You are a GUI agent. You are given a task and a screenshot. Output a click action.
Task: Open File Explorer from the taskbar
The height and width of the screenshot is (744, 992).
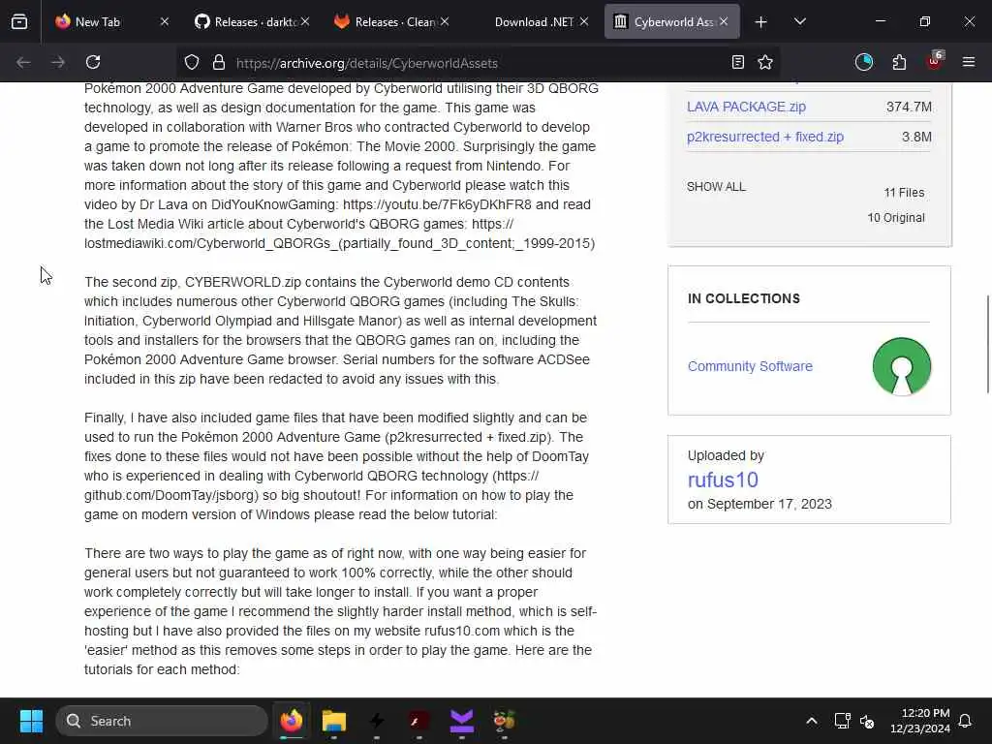[x=334, y=721]
